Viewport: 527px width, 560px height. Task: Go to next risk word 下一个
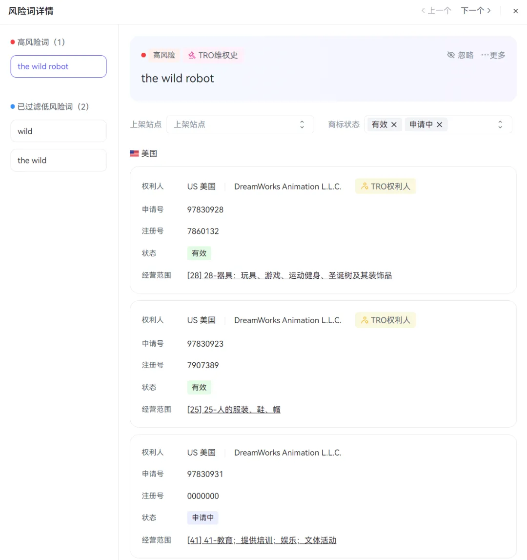(x=476, y=11)
